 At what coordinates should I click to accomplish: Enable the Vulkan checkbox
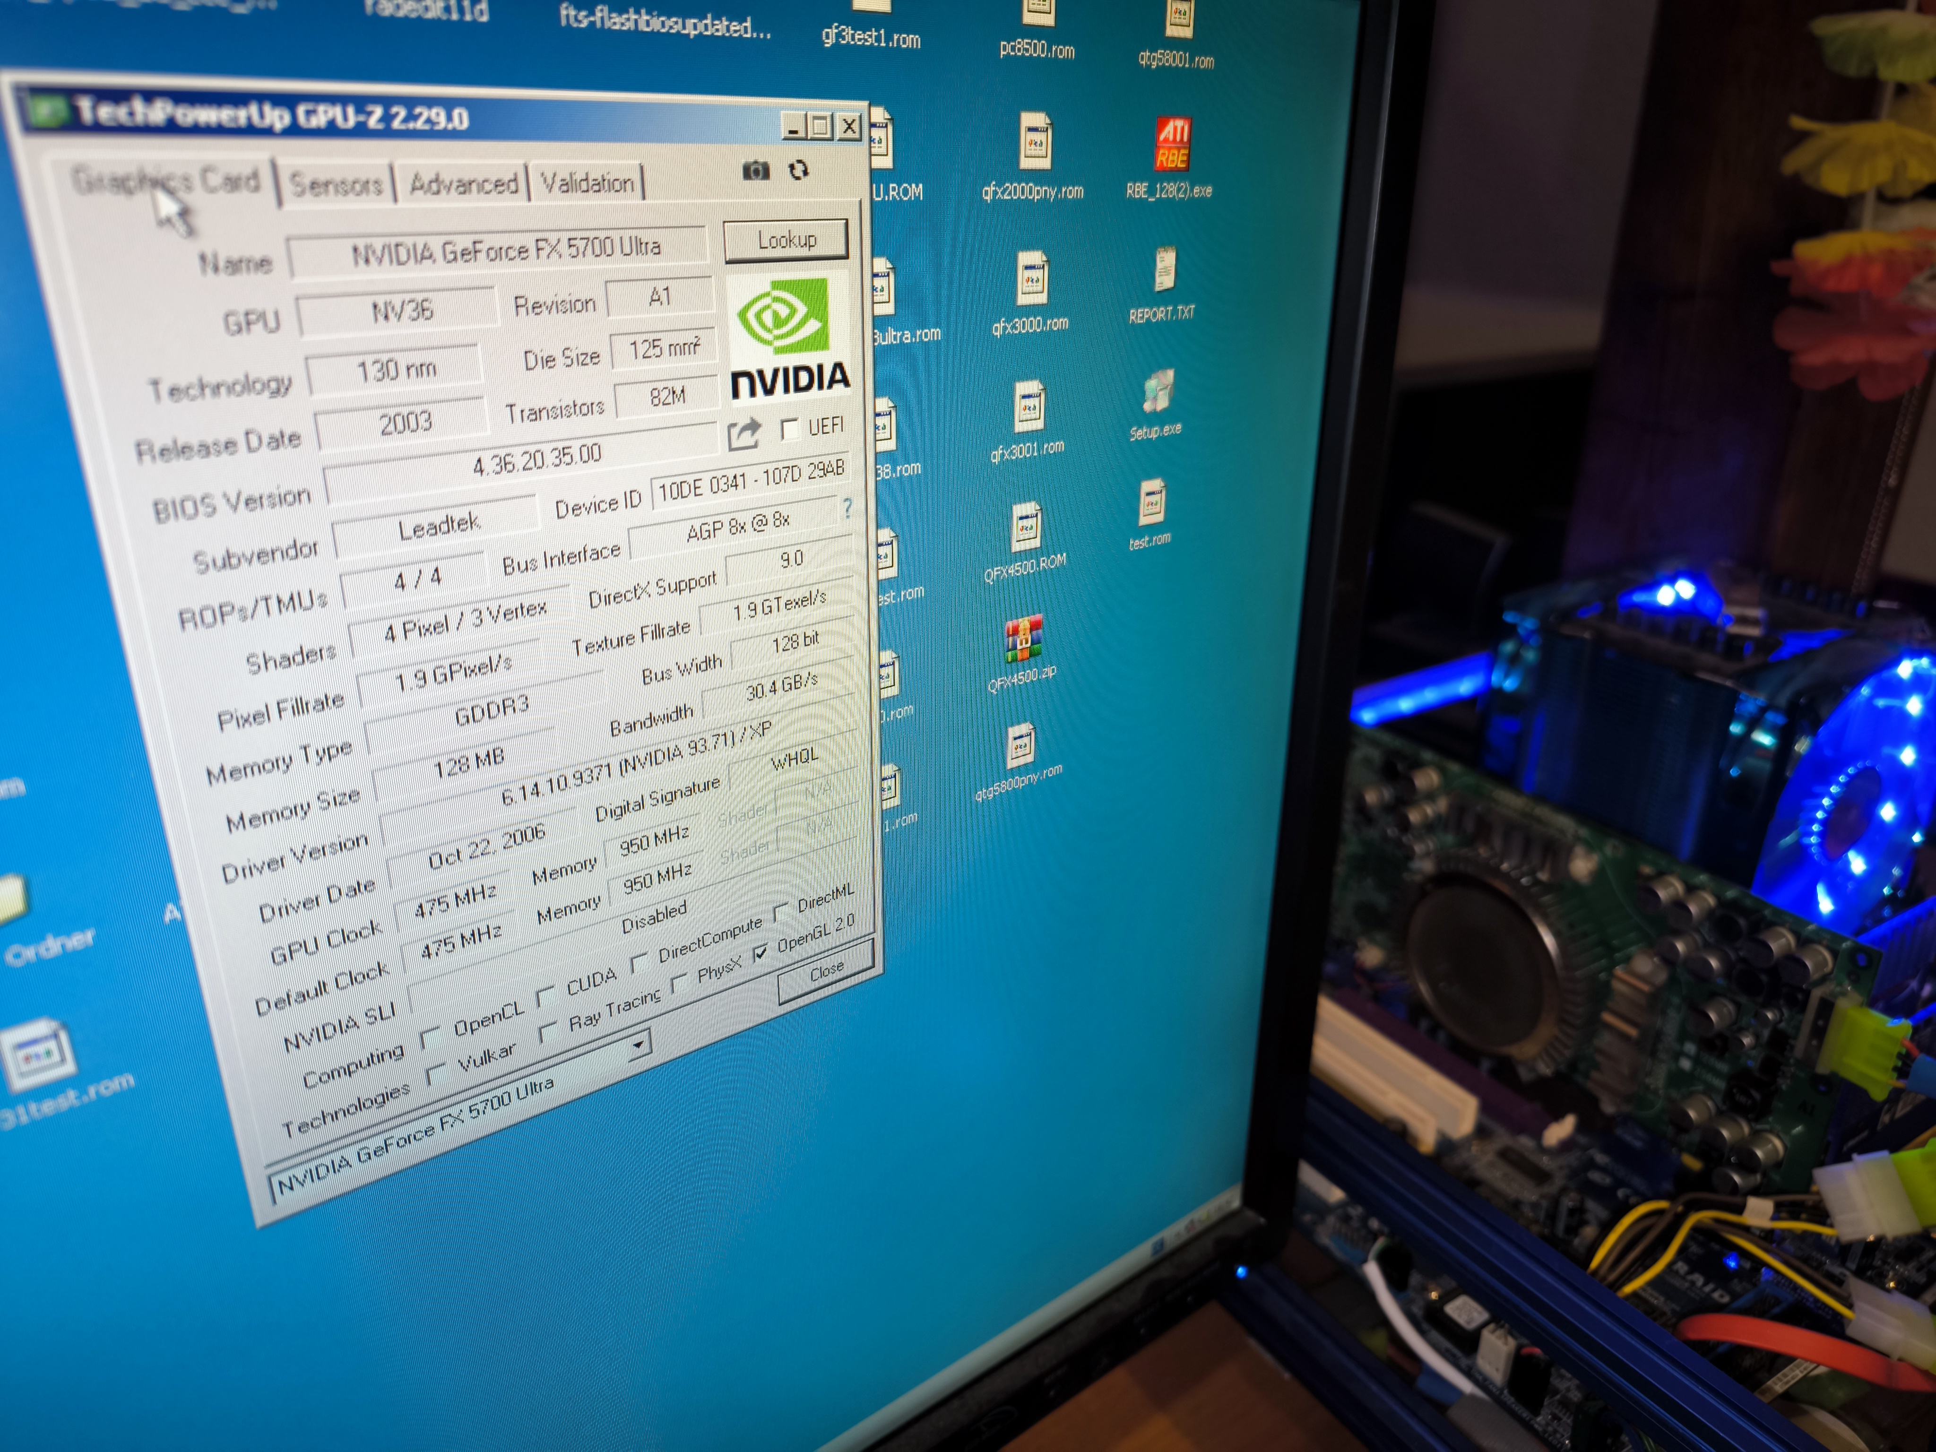tap(435, 1073)
